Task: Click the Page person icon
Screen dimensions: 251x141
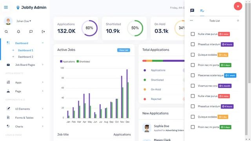Action: [8, 91]
